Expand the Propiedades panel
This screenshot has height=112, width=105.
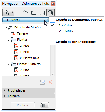(x=28, y=90)
